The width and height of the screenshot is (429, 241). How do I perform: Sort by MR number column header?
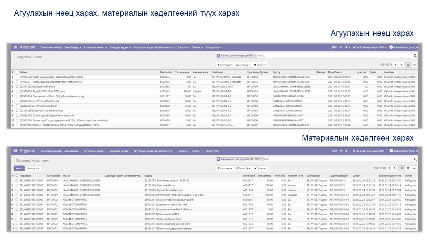click(54, 175)
